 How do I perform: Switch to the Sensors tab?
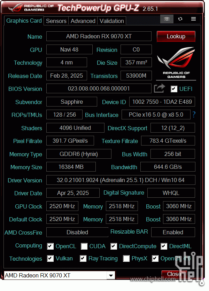pos(56,21)
